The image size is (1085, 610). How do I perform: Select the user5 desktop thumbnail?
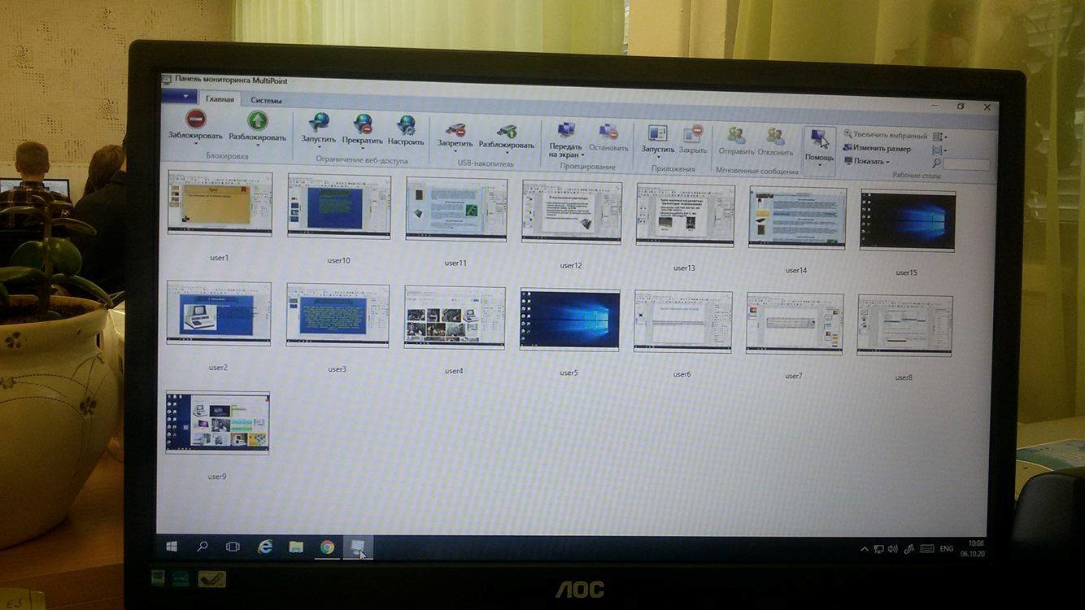point(569,320)
